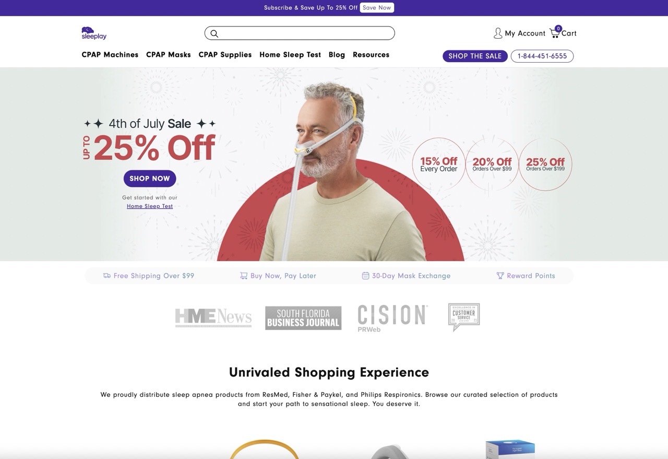Click the Sleeplay logo icon
This screenshot has height=459, width=668.
[94, 33]
